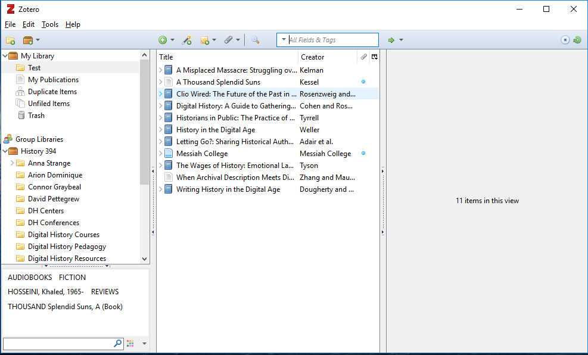Click the green Sync with Zotero icon

[577, 40]
